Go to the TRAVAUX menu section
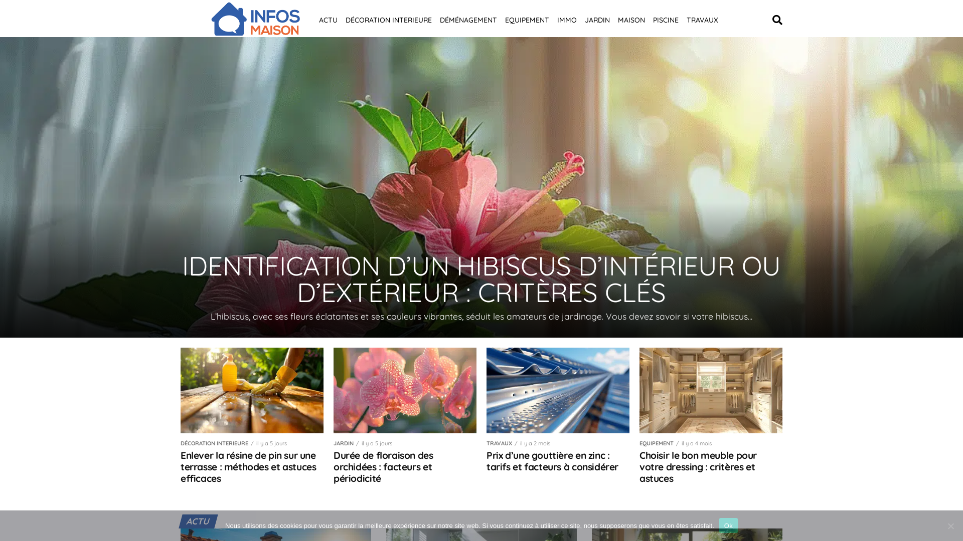This screenshot has height=541, width=963. [702, 20]
